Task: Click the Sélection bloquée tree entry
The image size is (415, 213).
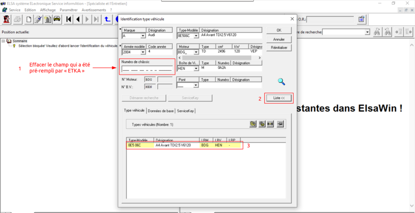Action: 68,46
